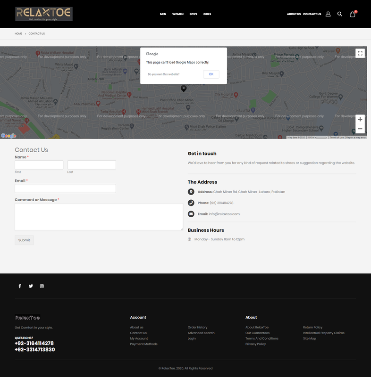This screenshot has height=377, width=371.
Task: Zoom in on the map
Action: click(360, 119)
